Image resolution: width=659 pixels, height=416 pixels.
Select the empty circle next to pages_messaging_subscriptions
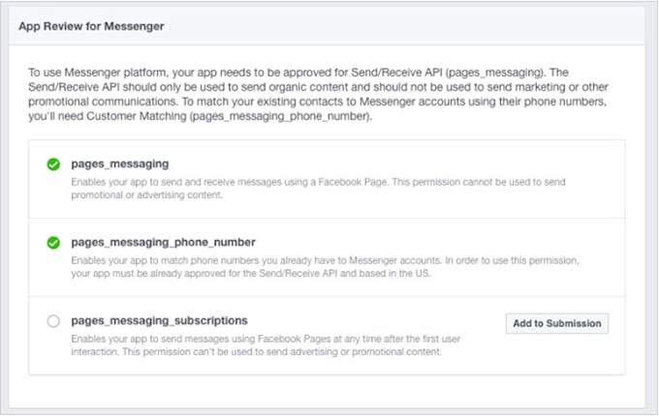click(53, 321)
